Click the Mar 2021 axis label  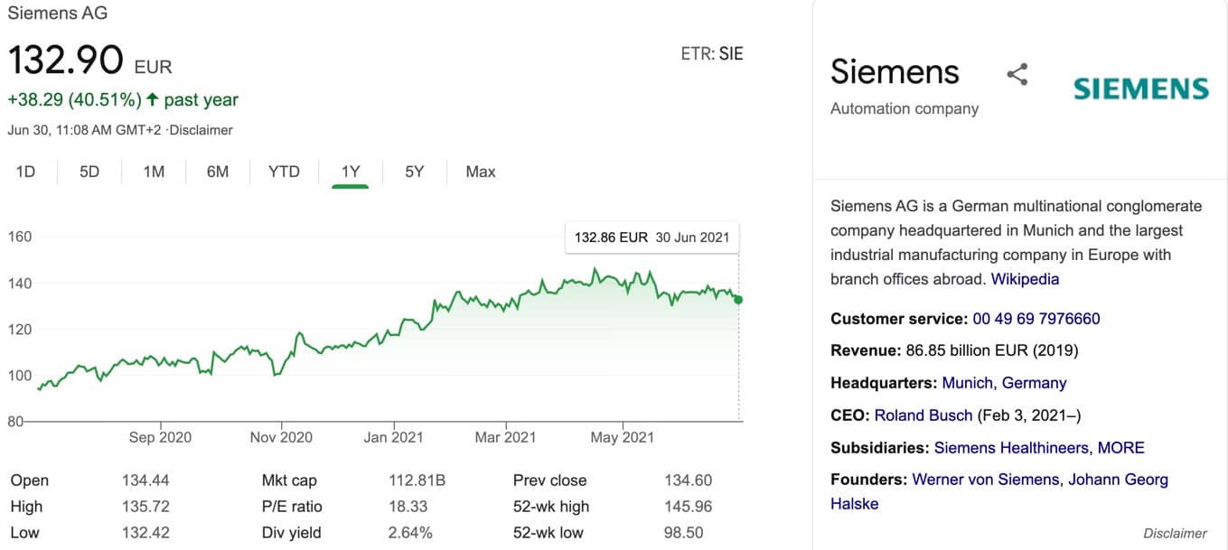pyautogui.click(x=505, y=437)
